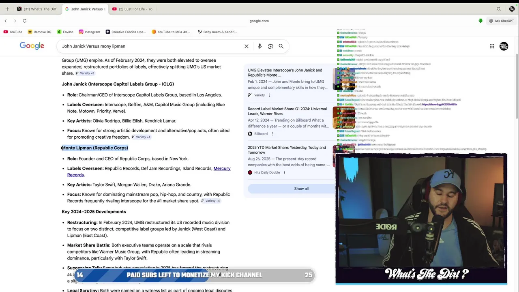
Task: Click the Billboard source icon
Action: click(x=250, y=134)
